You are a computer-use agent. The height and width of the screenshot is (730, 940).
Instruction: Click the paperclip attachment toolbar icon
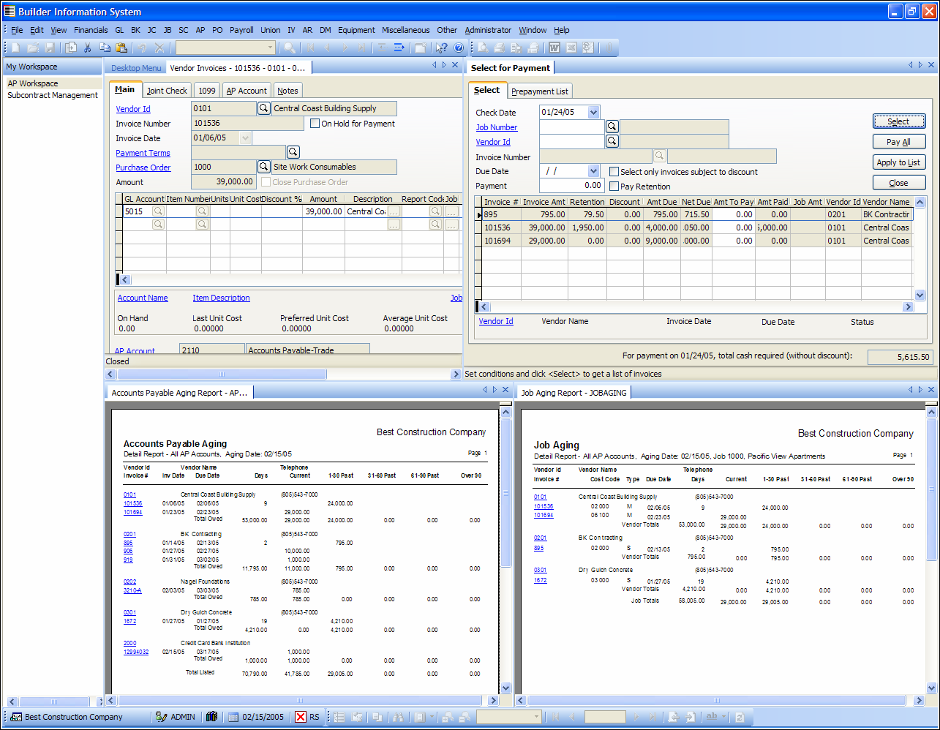click(x=609, y=48)
